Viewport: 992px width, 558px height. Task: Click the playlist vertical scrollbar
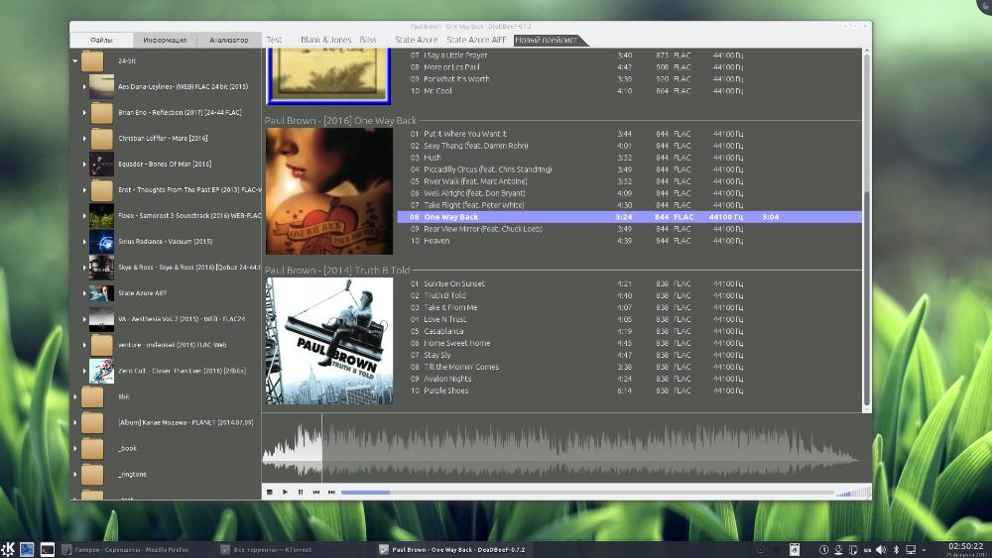click(x=867, y=230)
